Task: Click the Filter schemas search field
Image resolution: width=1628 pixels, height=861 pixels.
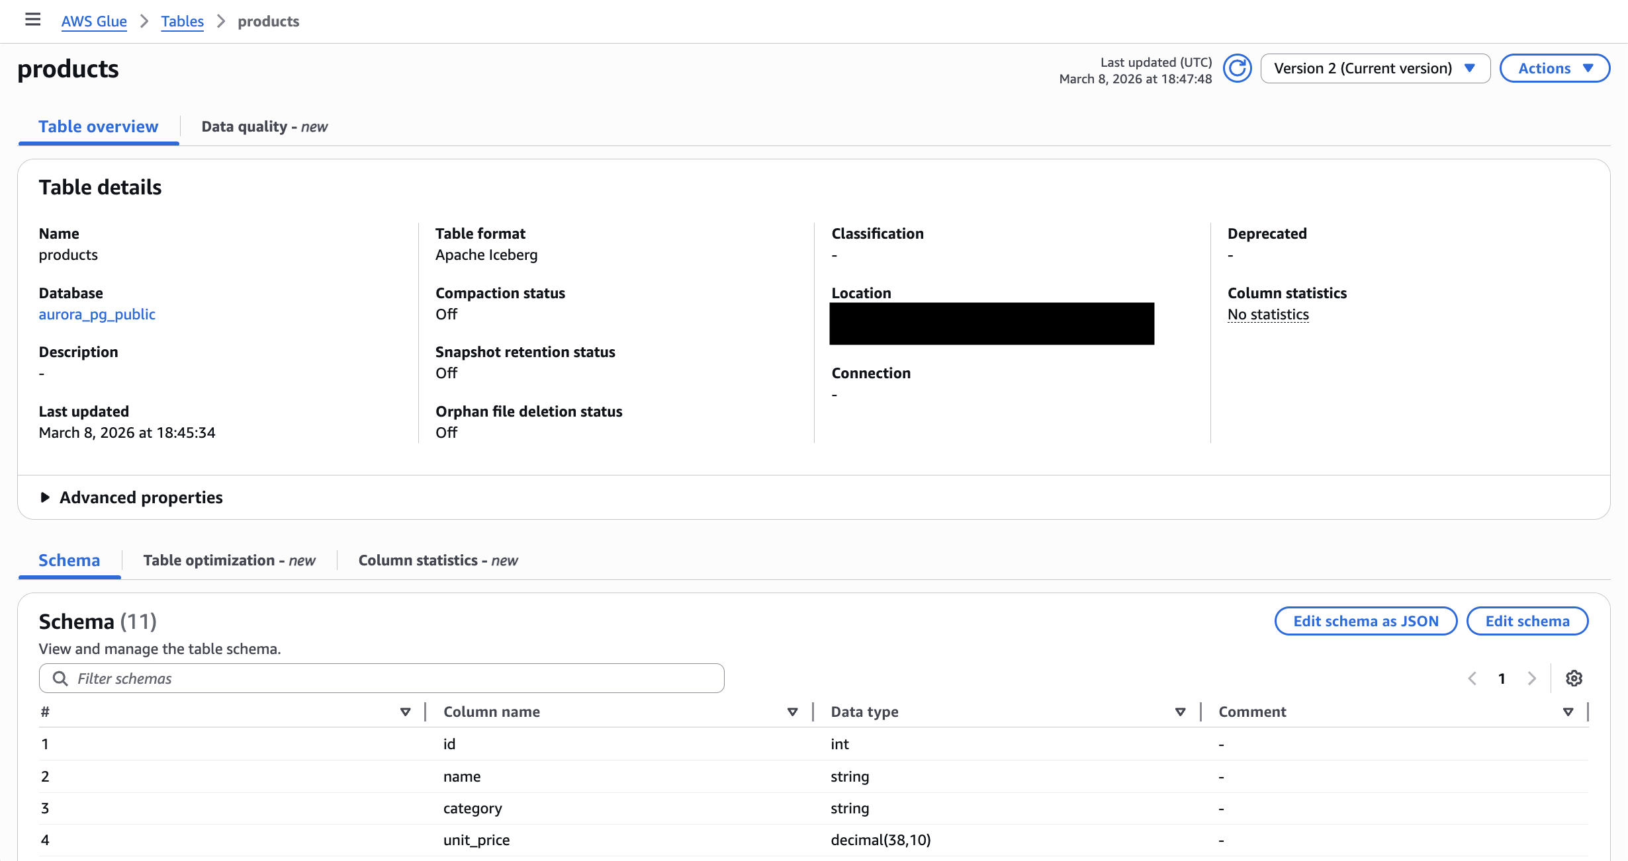Action: coord(381,678)
